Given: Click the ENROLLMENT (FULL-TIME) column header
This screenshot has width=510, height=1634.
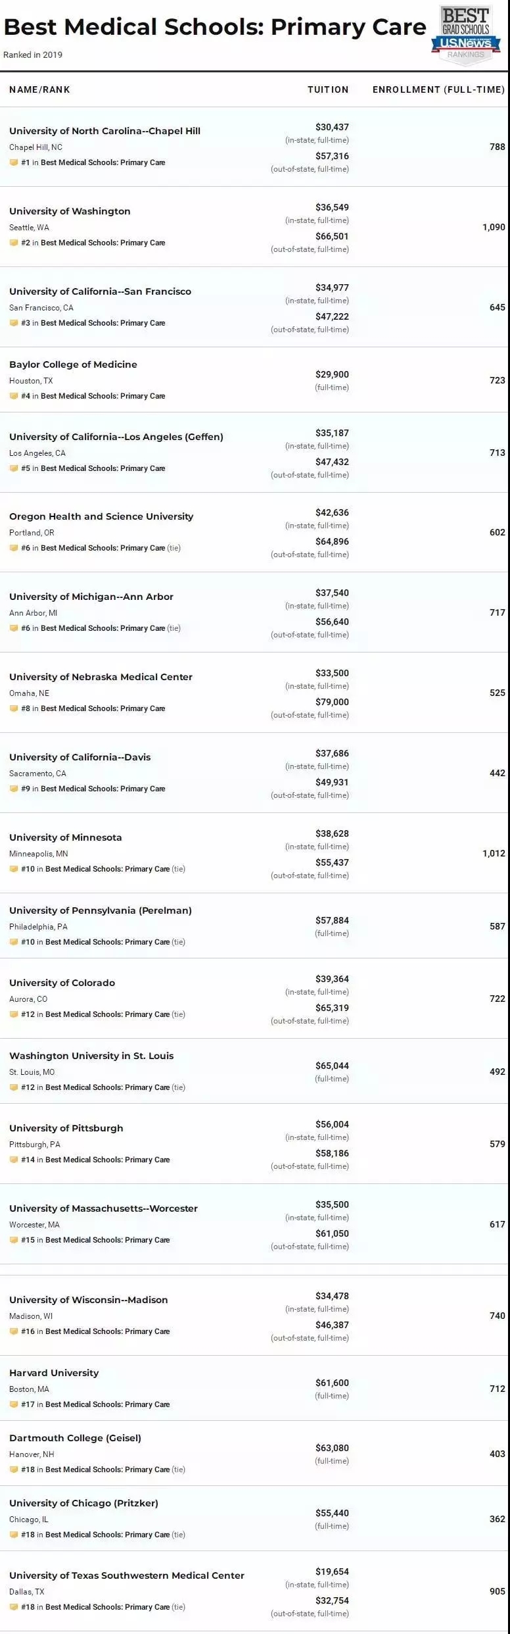Looking at the screenshot, I should click(438, 89).
